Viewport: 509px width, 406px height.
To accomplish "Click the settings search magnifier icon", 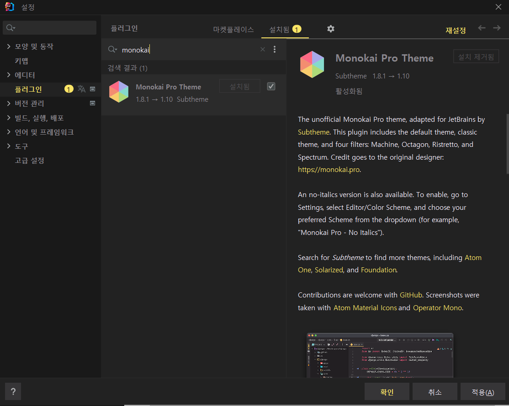I will coord(11,28).
